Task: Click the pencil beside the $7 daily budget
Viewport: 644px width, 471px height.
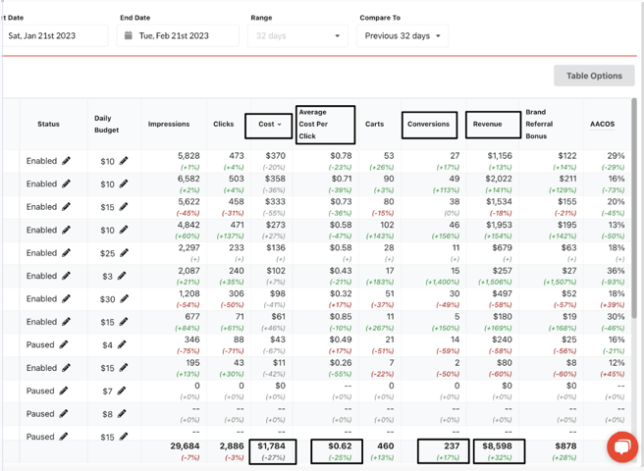Action: tap(121, 391)
